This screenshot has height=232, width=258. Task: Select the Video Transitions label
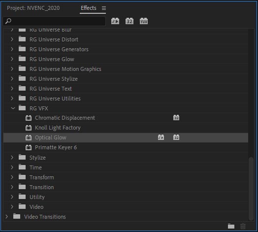pos(45,217)
